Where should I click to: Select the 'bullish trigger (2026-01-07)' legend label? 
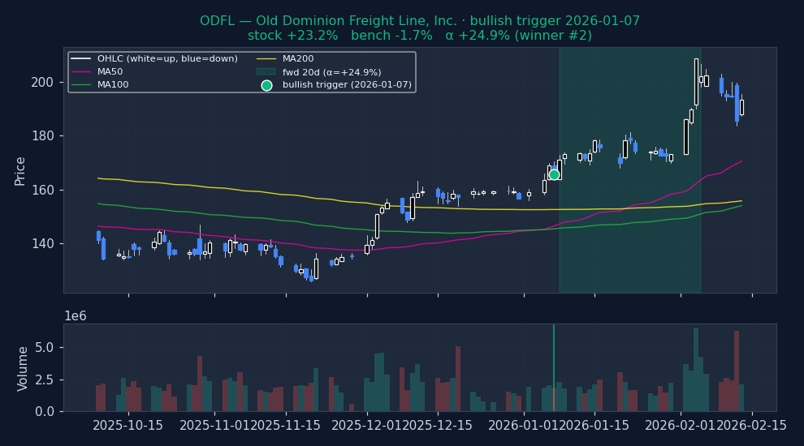pos(347,85)
